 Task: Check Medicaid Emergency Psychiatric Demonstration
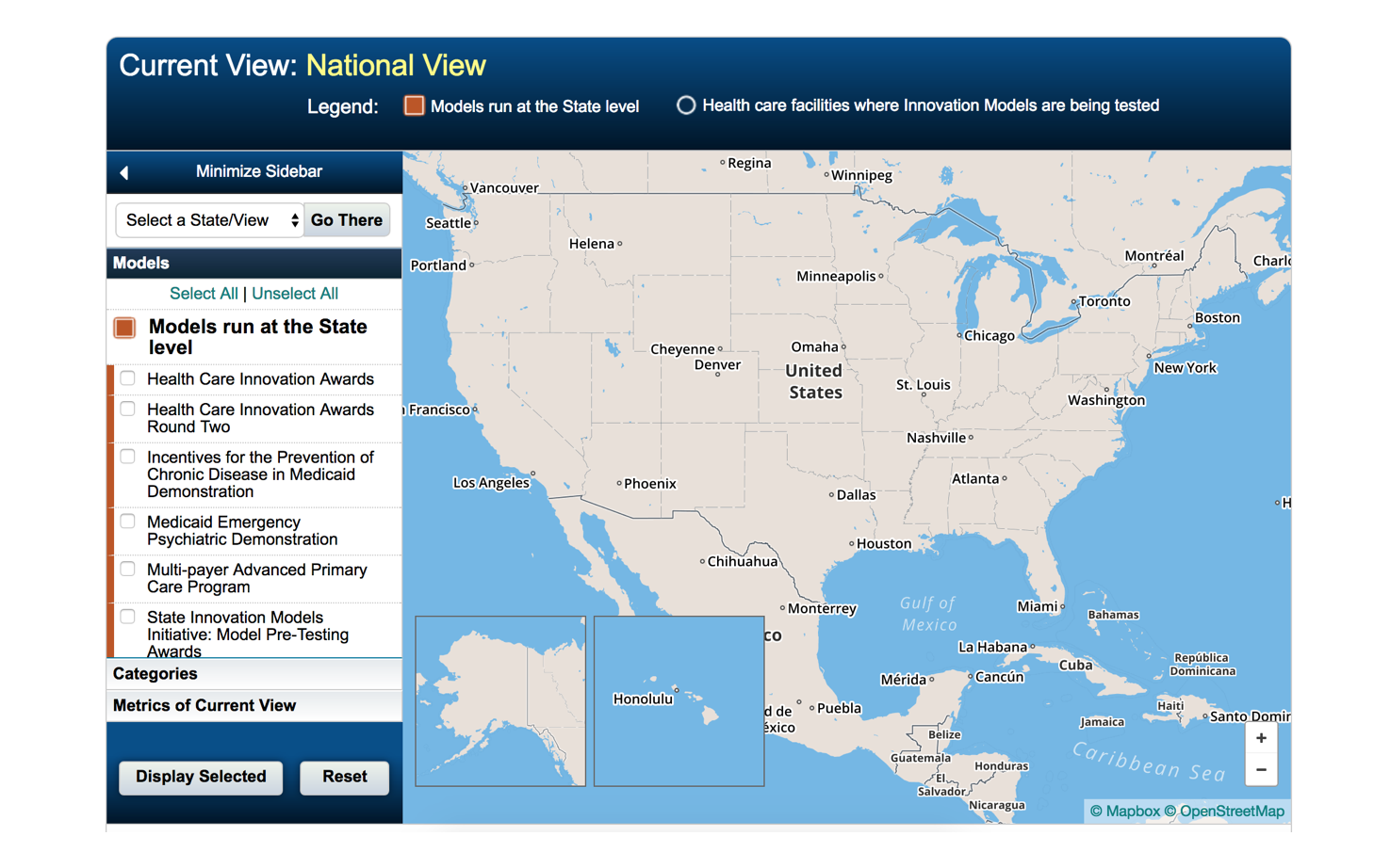point(128,522)
